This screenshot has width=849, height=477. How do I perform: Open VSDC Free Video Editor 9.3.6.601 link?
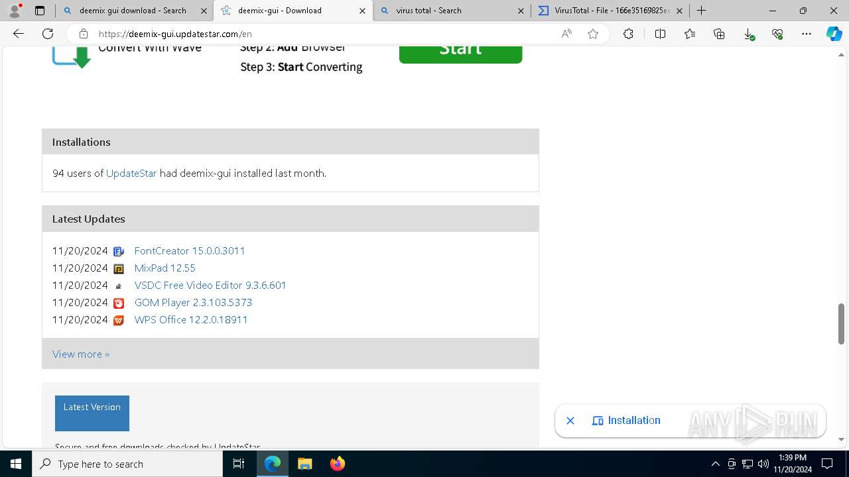[x=210, y=286]
